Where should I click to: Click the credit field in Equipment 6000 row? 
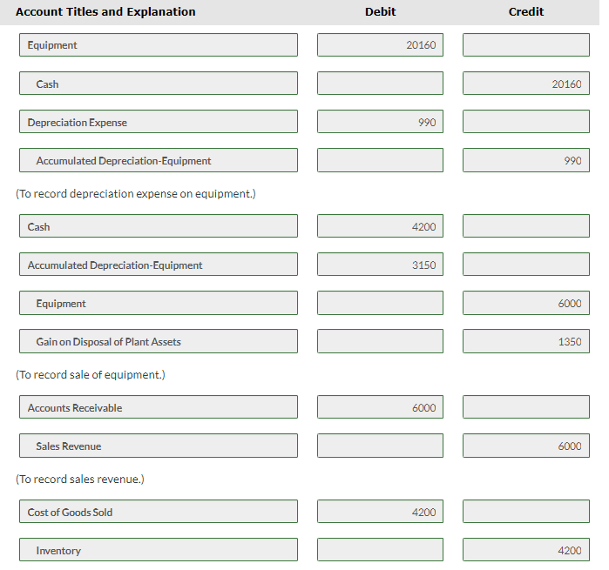pos(526,303)
